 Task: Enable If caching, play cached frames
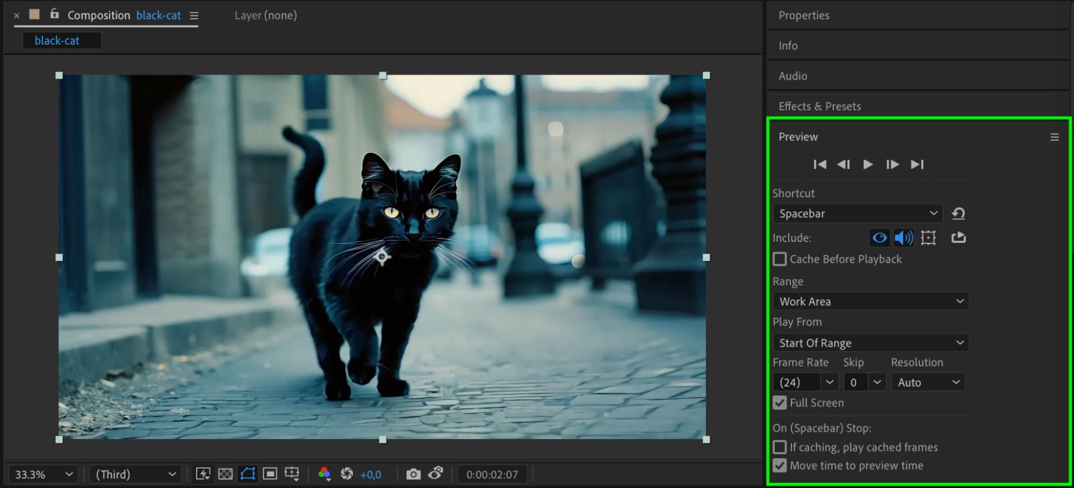(780, 447)
